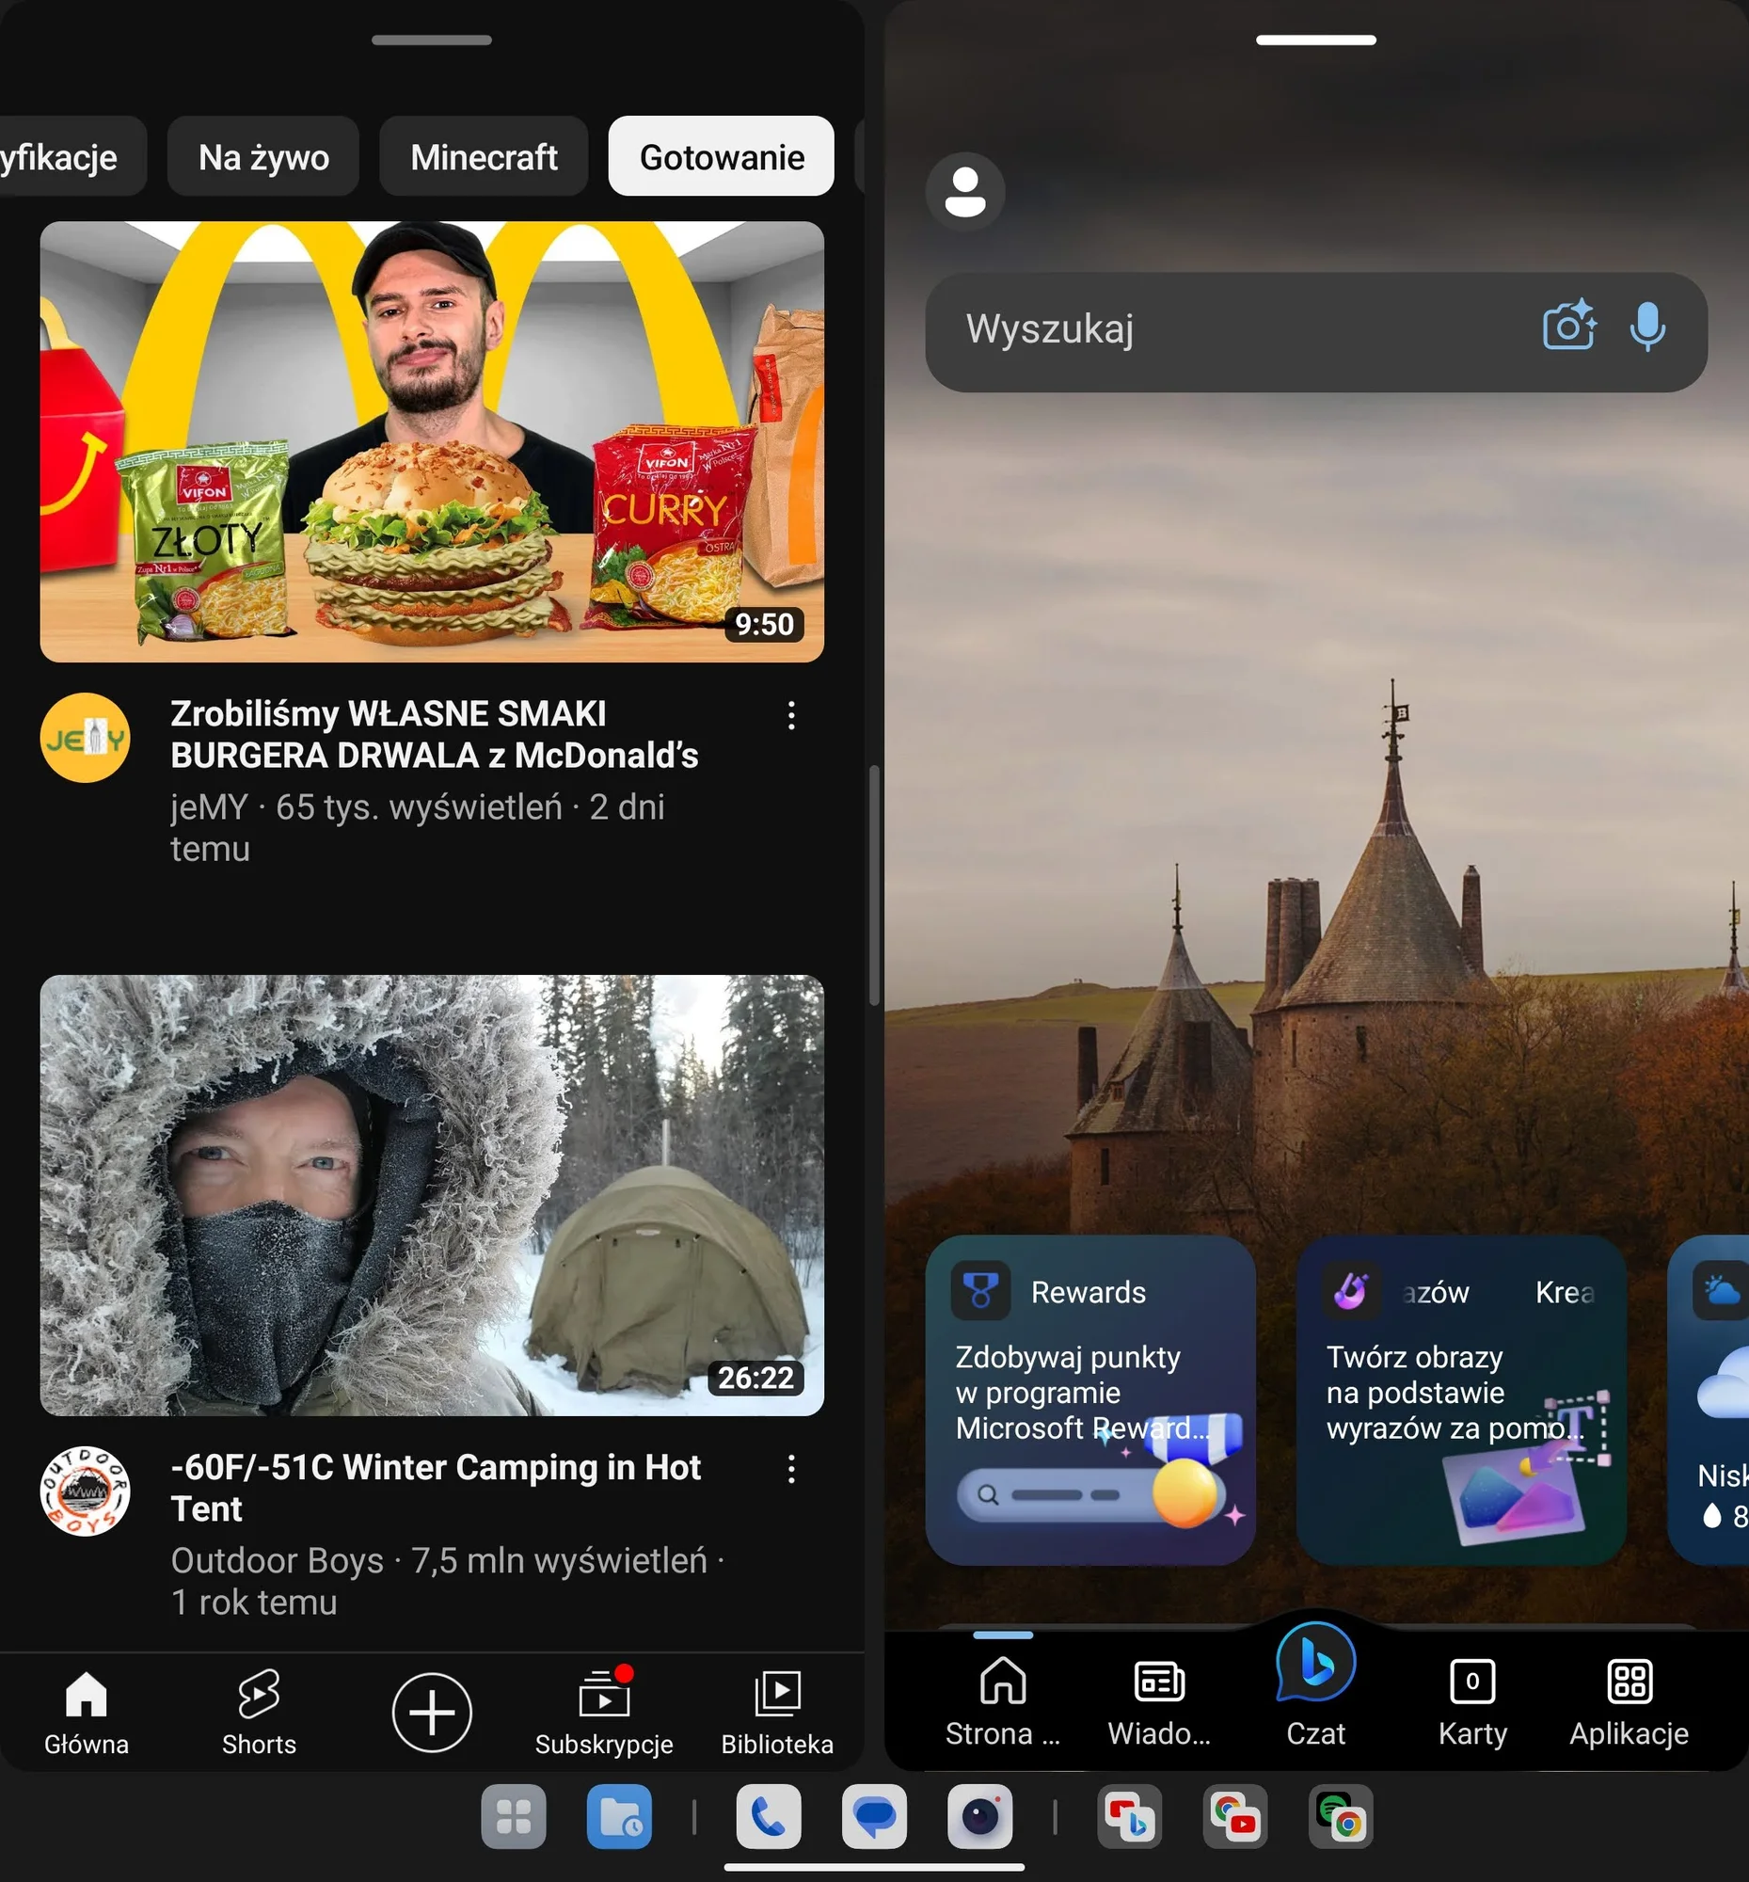Tap the system navigation gesture bar
1749x1882 pixels.
coord(873,1867)
